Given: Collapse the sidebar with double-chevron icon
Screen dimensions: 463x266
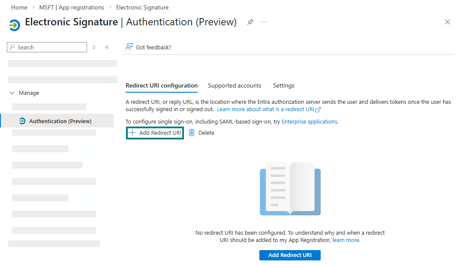Looking at the screenshot, I should [x=107, y=47].
